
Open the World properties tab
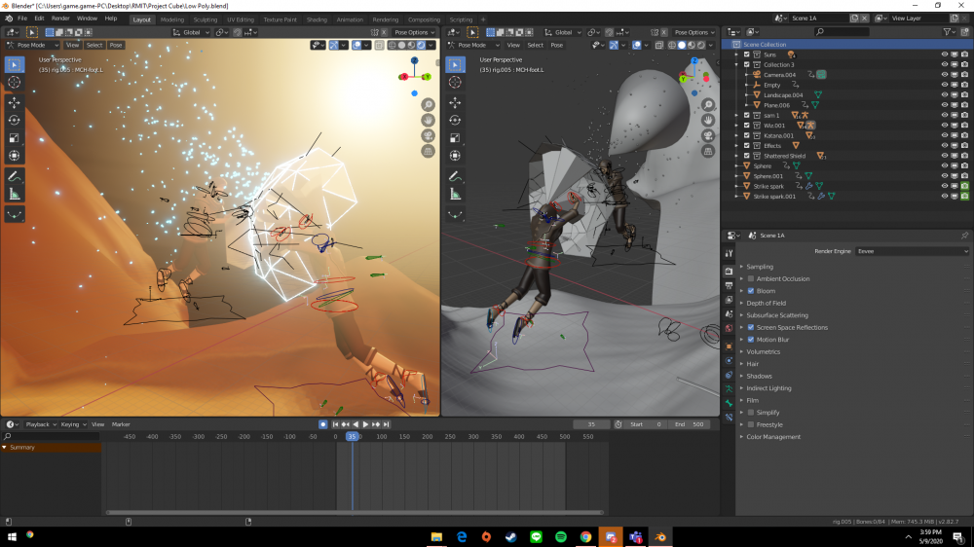click(x=729, y=328)
